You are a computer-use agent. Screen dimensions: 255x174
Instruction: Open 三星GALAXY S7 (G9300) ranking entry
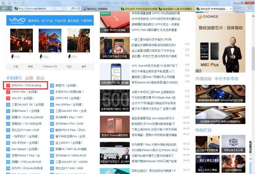(x=71, y=162)
